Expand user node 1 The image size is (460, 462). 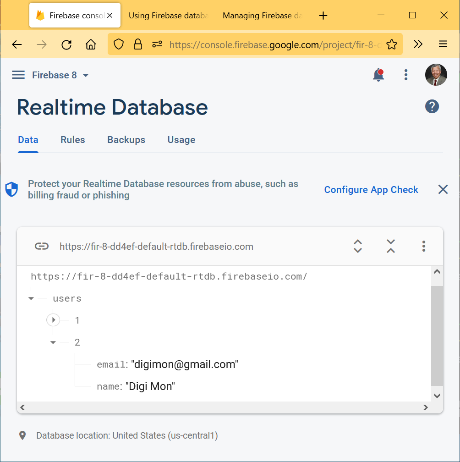[54, 320]
